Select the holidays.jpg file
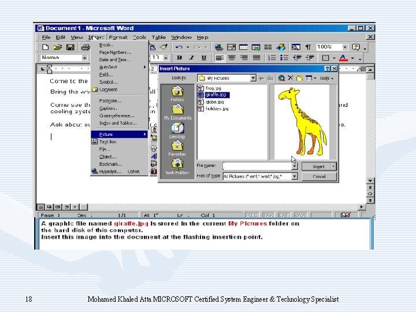 [213, 109]
